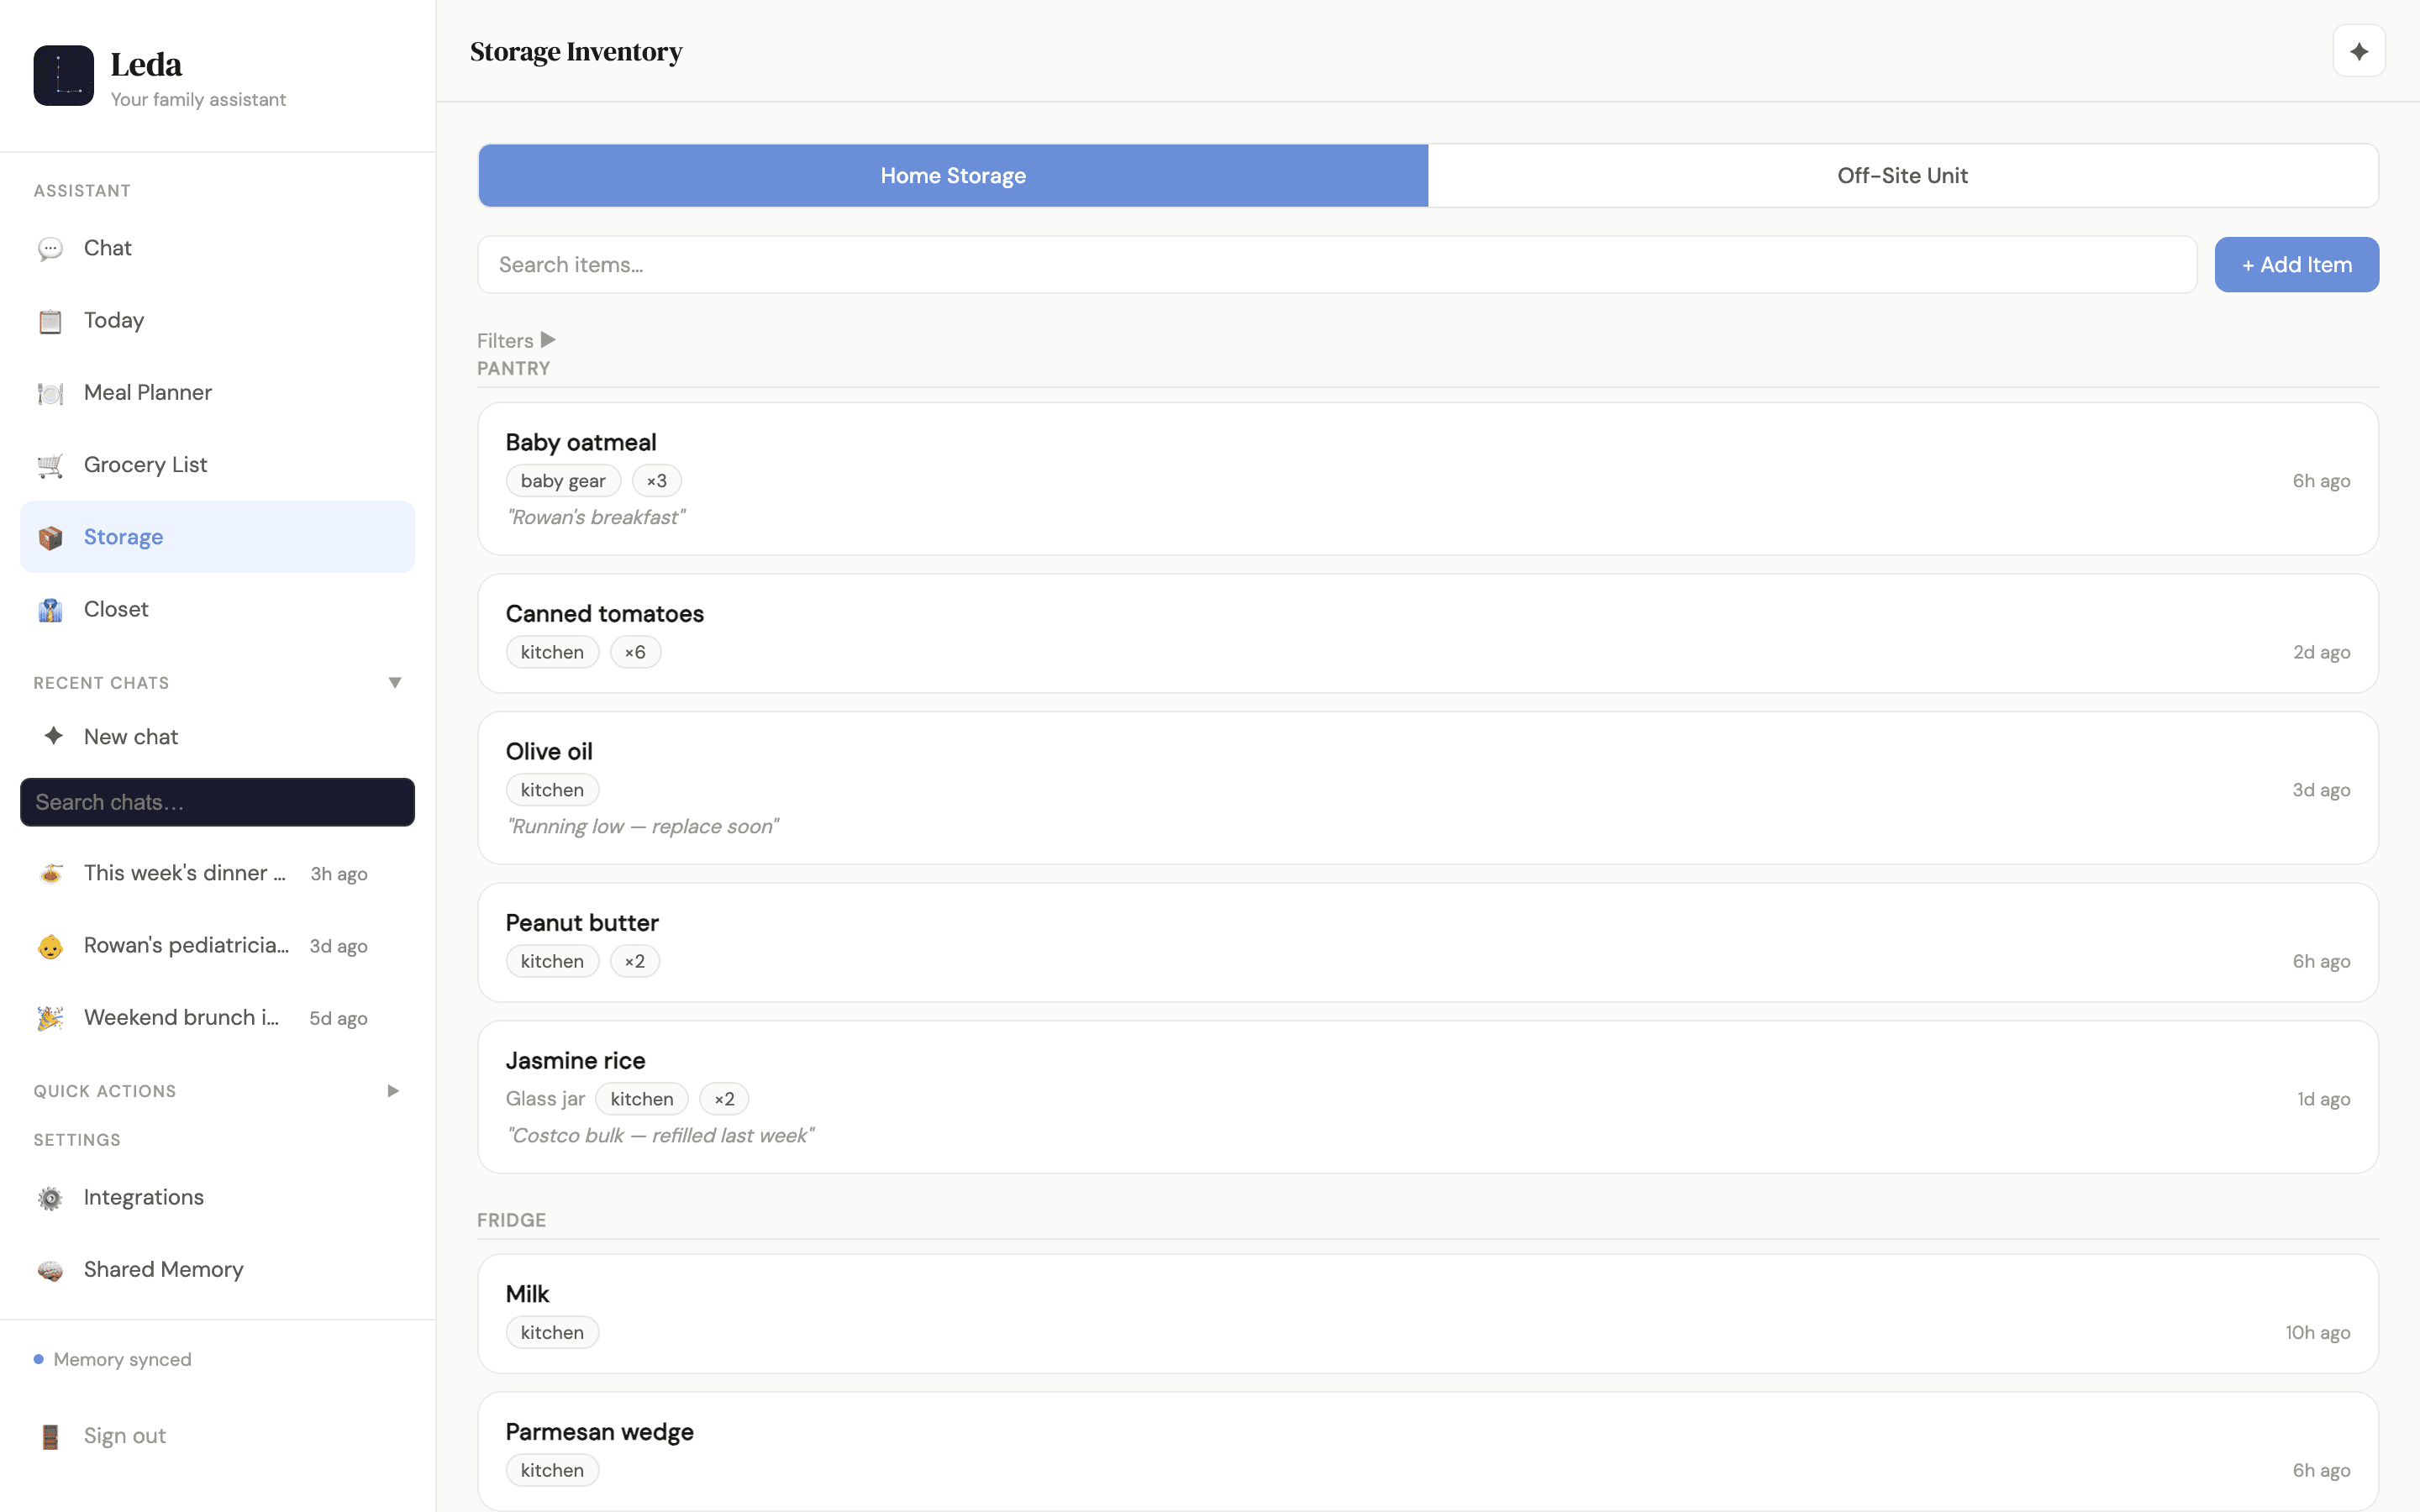Open the Jasmine rice item
The height and width of the screenshot is (1512, 2420).
pyautogui.click(x=1428, y=1097)
